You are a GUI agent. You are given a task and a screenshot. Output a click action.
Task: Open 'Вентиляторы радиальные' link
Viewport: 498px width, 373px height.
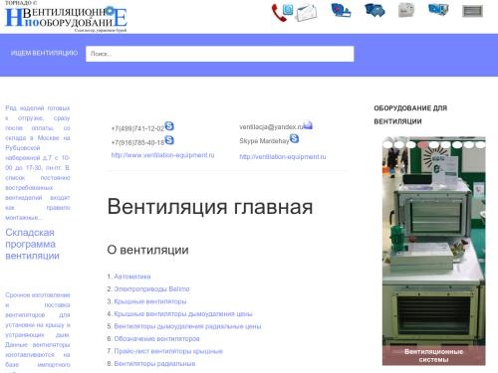[x=154, y=364]
